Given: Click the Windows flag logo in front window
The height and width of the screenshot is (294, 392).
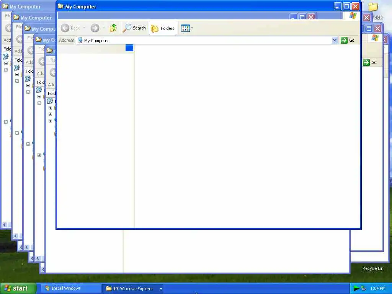Looking at the screenshot, I should click(353, 16).
